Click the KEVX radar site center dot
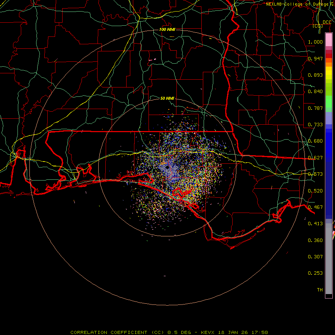Image resolution: width=335 pixels, height=335 pixels. pyautogui.click(x=167, y=167)
